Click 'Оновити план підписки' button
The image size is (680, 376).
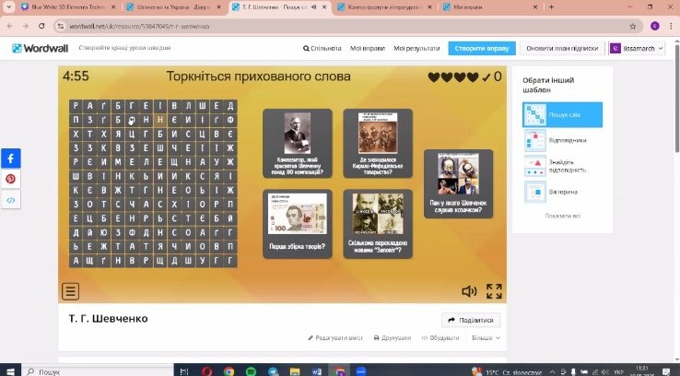(562, 49)
